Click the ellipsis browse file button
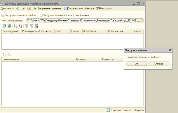178x113 pixels. point(138,20)
